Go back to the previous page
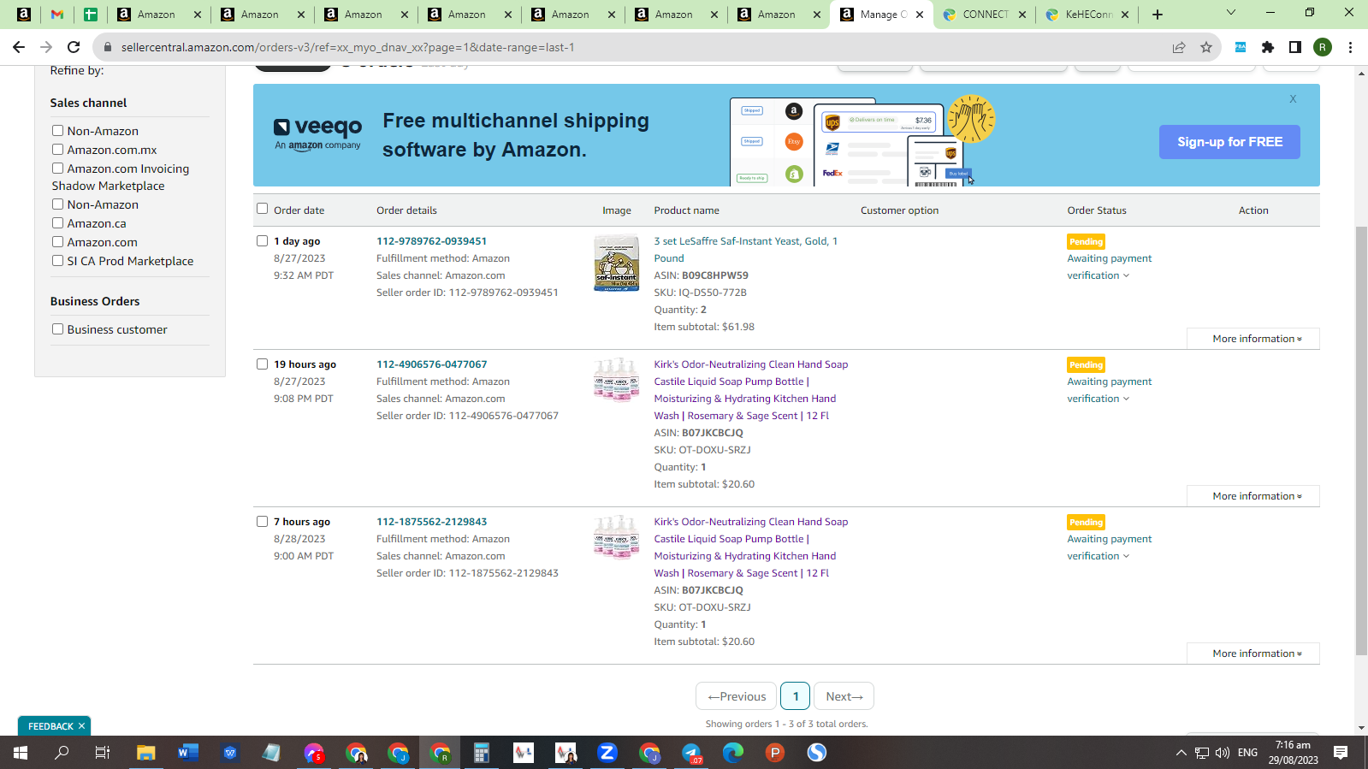This screenshot has width=1368, height=769. [x=19, y=47]
